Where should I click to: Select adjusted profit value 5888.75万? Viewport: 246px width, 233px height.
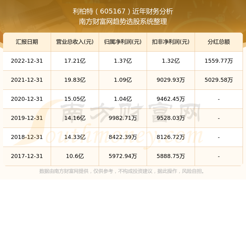(x=171, y=156)
